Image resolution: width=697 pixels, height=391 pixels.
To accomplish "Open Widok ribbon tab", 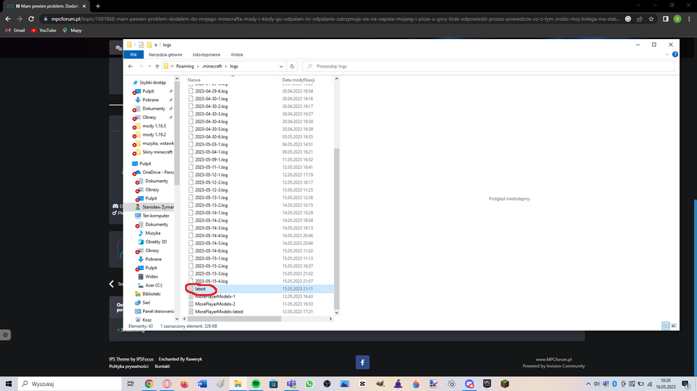I will point(237,54).
